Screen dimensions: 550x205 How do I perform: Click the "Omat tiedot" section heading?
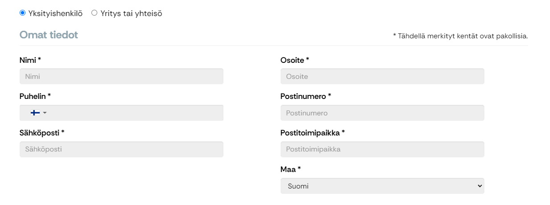point(49,35)
